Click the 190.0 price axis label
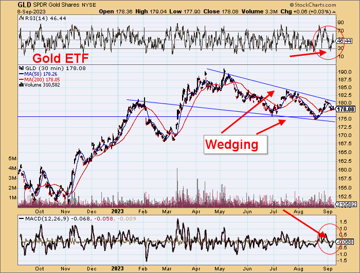Screen dimensions: 360x273 pyautogui.click(x=345, y=72)
